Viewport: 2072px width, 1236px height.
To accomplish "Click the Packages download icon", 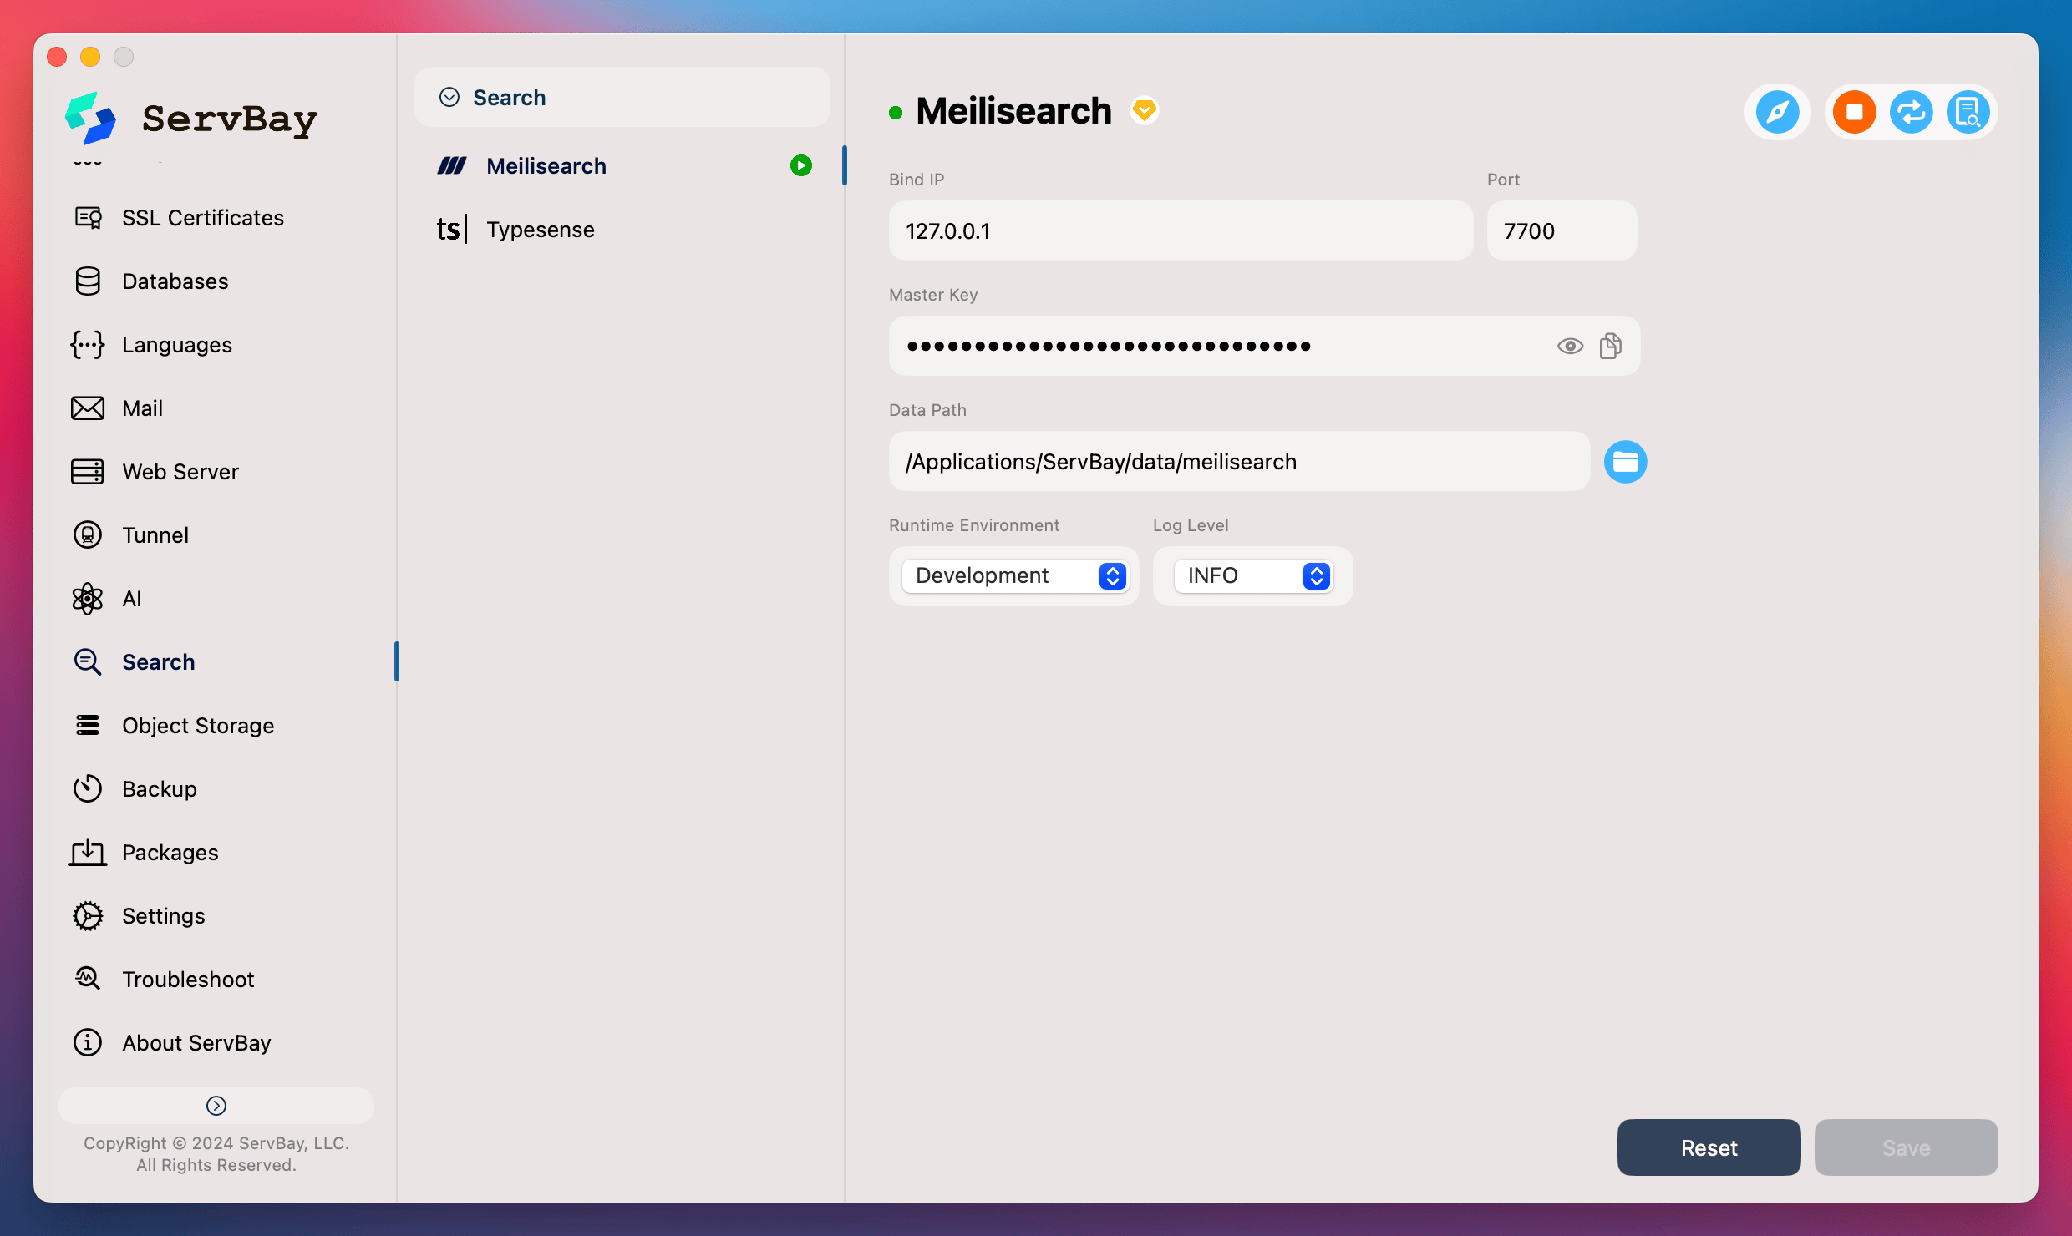I will pyautogui.click(x=88, y=853).
